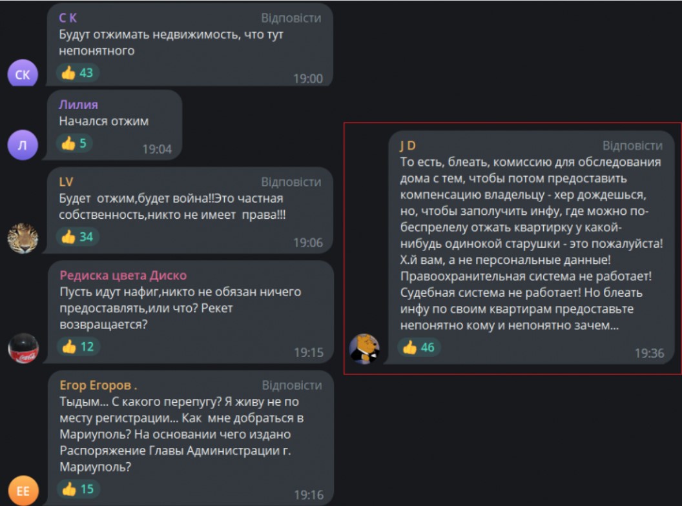Click Відповісти on J D's message

click(632, 145)
